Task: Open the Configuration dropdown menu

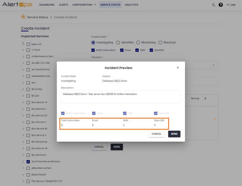Action: (84, 5)
